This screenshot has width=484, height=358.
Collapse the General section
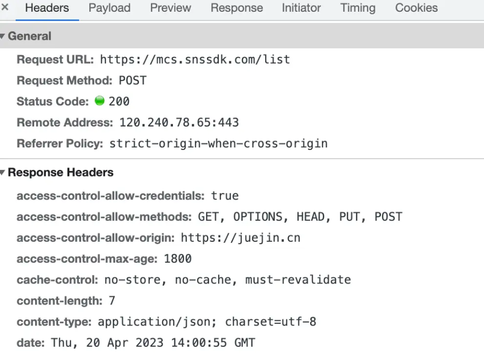3,36
